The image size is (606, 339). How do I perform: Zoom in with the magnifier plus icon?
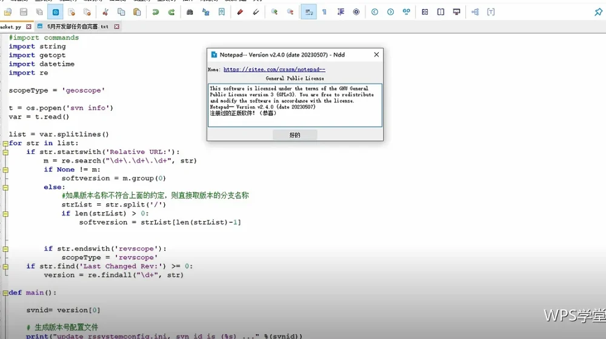pos(274,12)
